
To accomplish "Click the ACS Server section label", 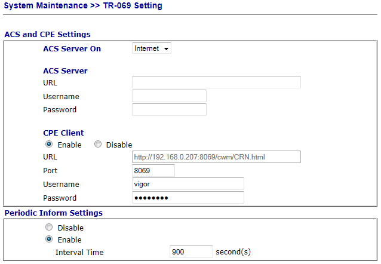I will coord(65,70).
